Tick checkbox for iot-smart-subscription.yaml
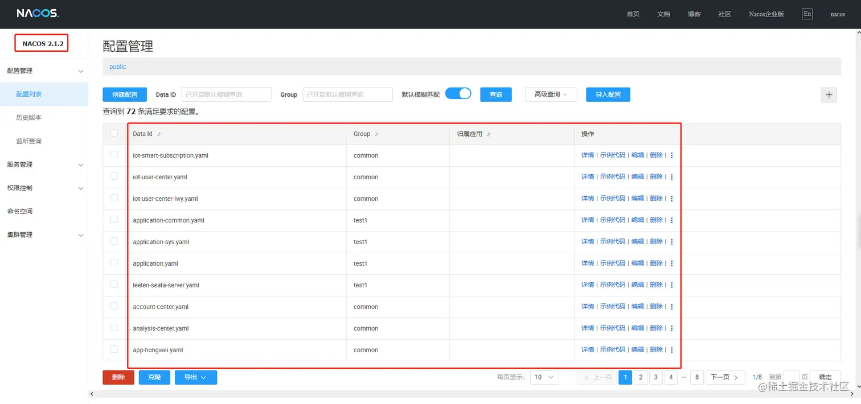861x404 pixels. point(114,154)
